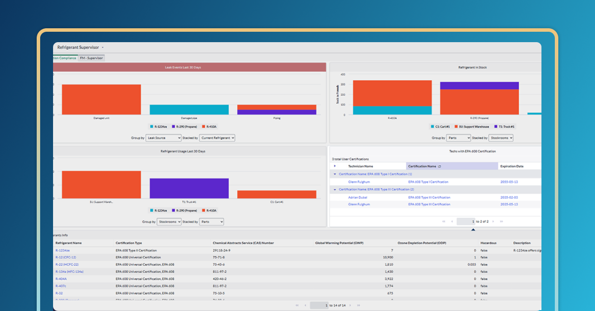Jump to last page in certifications pager
Viewport: 595px width, 311px height.
point(502,221)
